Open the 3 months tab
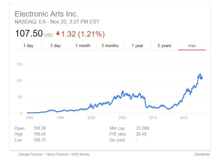220x159 pixels. (x=110, y=46)
